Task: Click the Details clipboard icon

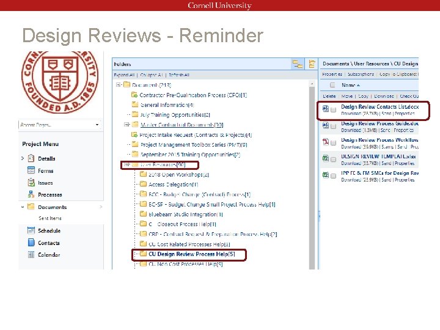Action: (31, 158)
